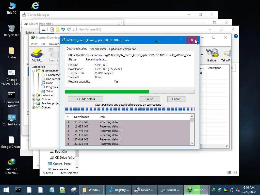Switch to the Download status tab
Screen dimensions: 260x195
(77, 48)
